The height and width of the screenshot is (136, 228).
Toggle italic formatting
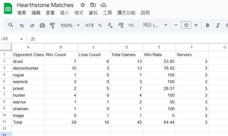tap(218, 25)
